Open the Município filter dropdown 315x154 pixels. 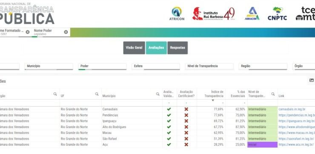pyautogui.click(x=49, y=66)
